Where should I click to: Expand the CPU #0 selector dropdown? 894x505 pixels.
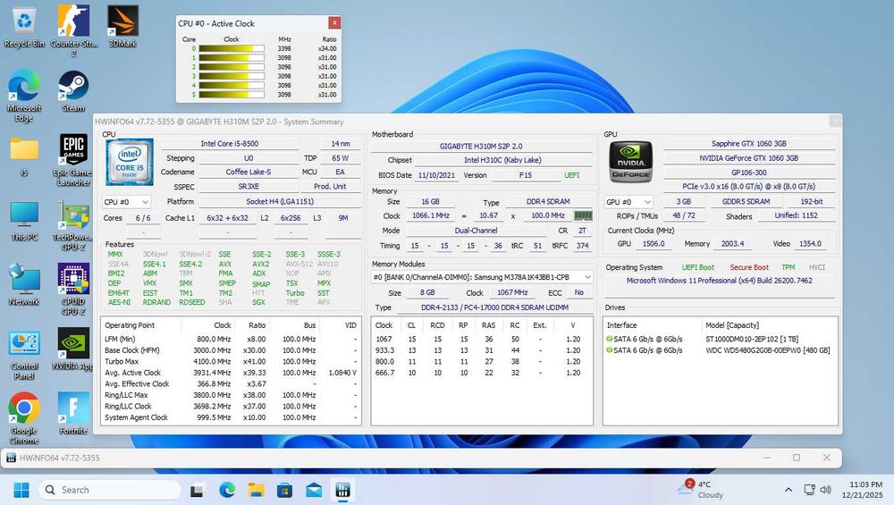point(126,202)
